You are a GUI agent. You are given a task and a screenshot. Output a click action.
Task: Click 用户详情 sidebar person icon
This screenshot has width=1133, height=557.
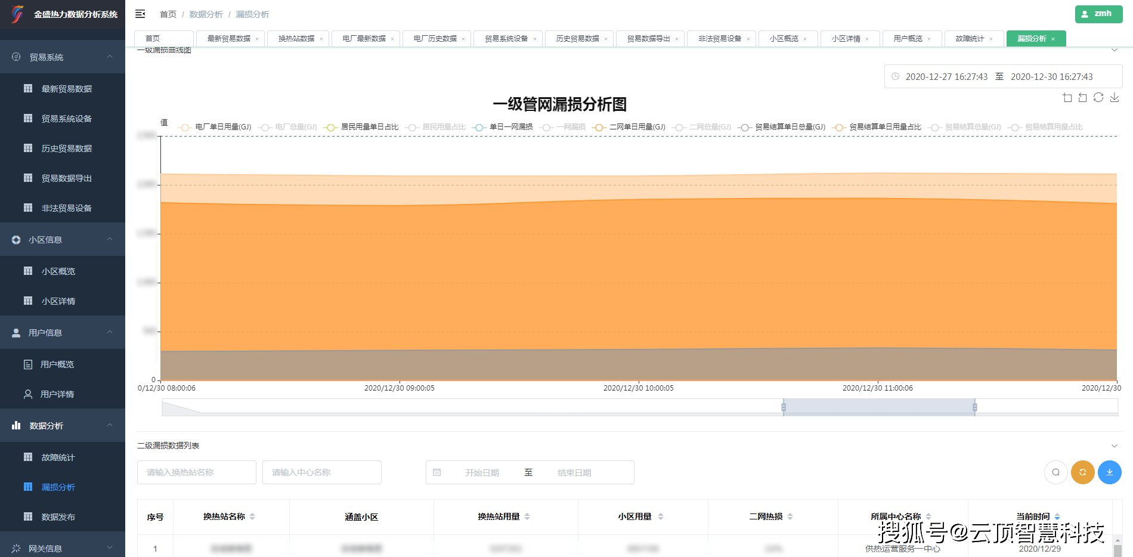pos(28,394)
